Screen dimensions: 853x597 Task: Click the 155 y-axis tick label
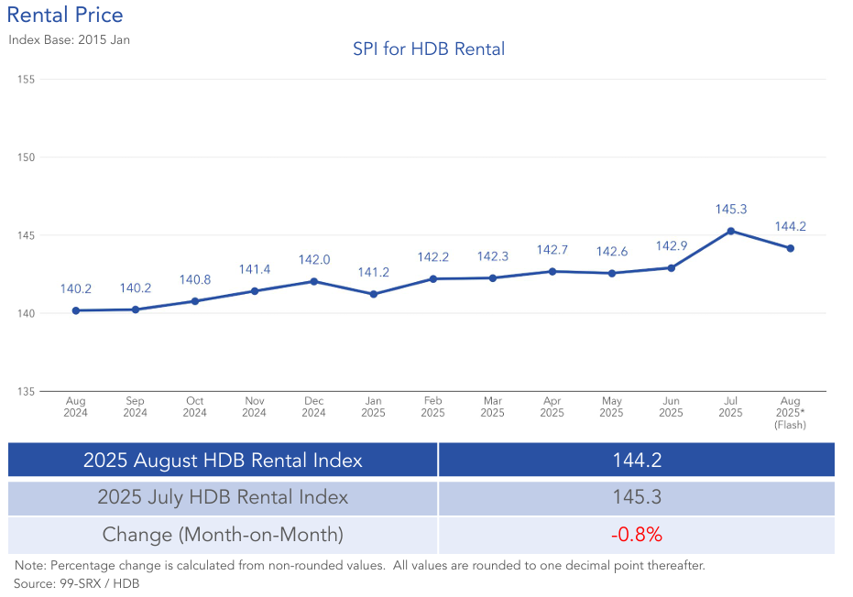[26, 80]
